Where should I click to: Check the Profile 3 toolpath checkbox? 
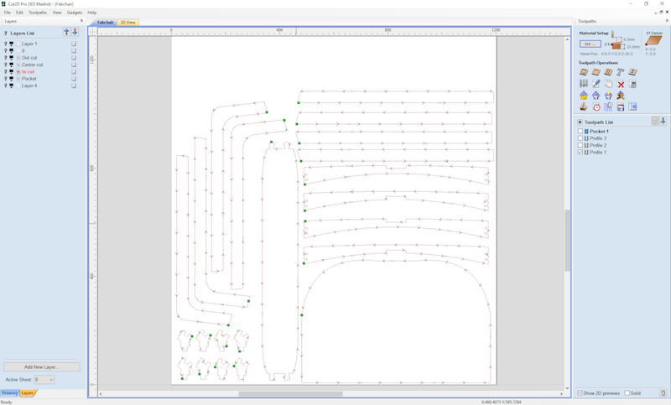pyautogui.click(x=580, y=138)
